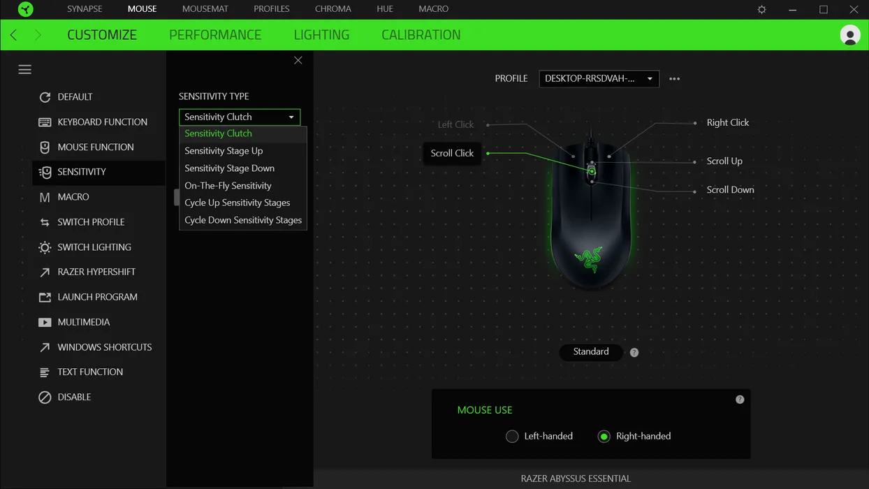This screenshot has width=869, height=489.
Task: Click the Razer logo icon
Action: [25, 9]
